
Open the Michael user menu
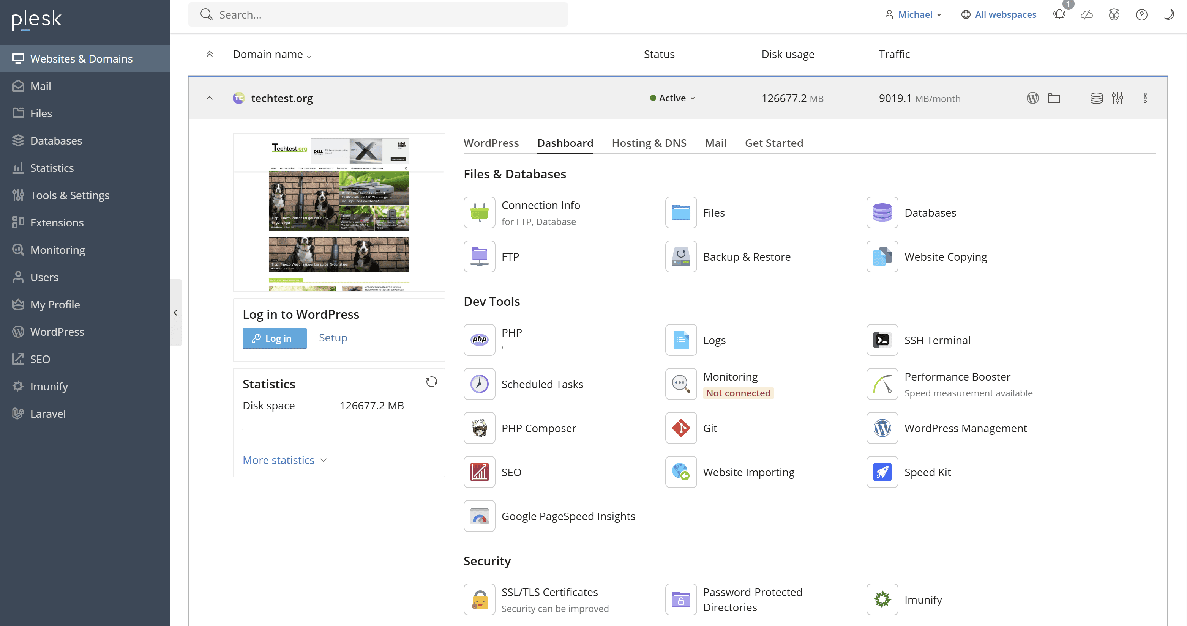coord(913,14)
